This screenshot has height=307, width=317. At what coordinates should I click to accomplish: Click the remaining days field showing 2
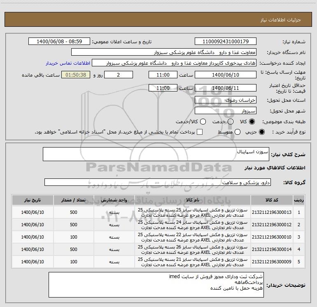pos(119,75)
